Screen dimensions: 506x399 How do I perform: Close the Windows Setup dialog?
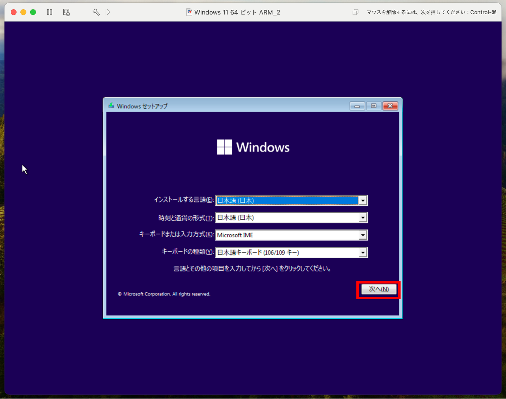pyautogui.click(x=390, y=106)
